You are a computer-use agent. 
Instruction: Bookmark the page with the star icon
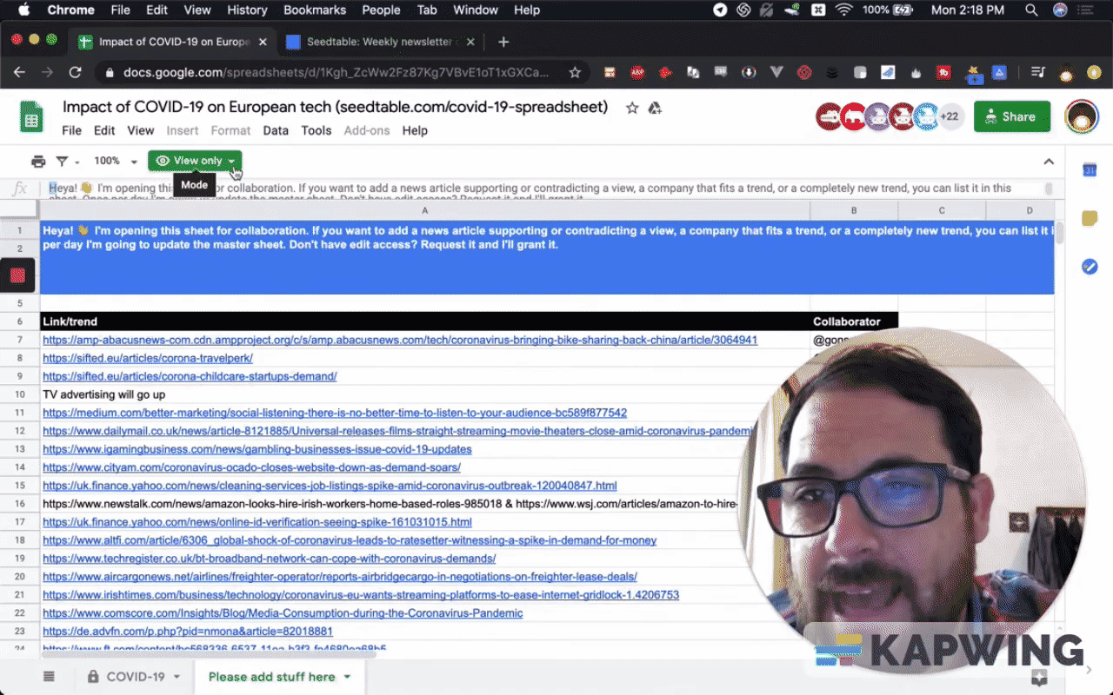[x=575, y=73]
